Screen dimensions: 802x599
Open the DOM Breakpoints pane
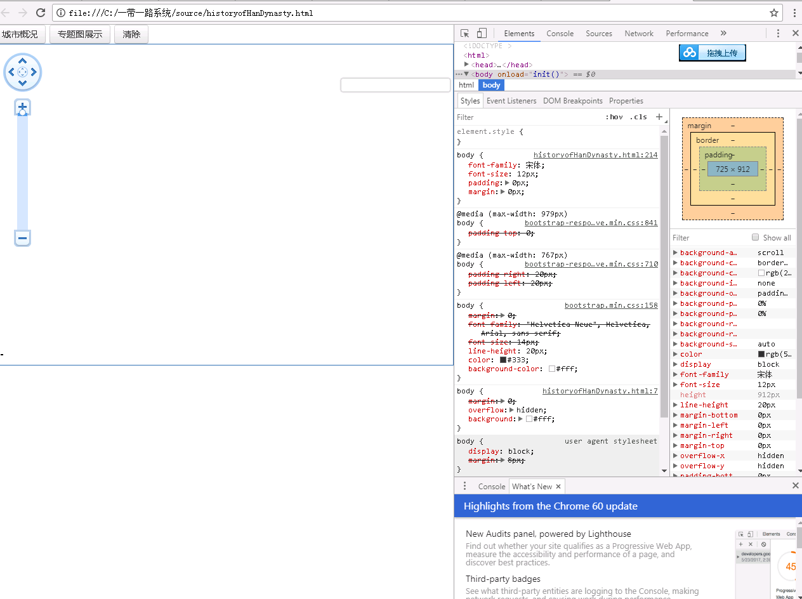[x=573, y=101]
